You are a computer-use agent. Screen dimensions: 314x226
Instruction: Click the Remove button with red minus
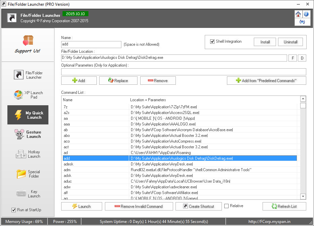pos(158,80)
